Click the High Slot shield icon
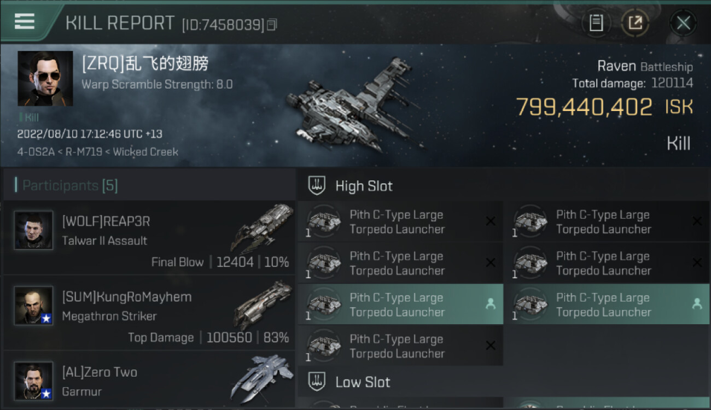The width and height of the screenshot is (711, 410). [317, 186]
